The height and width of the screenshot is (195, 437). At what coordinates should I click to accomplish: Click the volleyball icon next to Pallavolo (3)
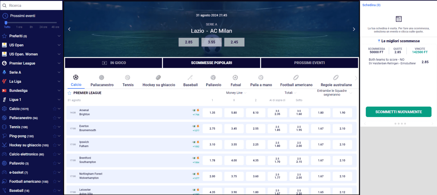click(4, 163)
